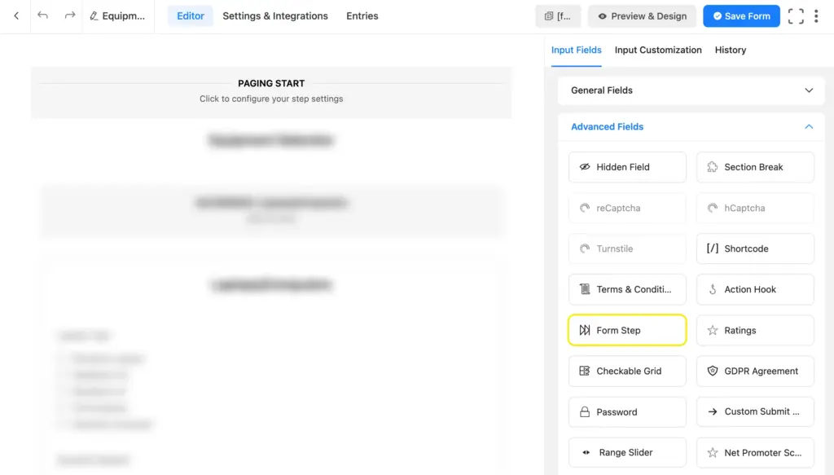The height and width of the screenshot is (475, 834).
Task: Add a Shortcode field
Action: coord(755,248)
